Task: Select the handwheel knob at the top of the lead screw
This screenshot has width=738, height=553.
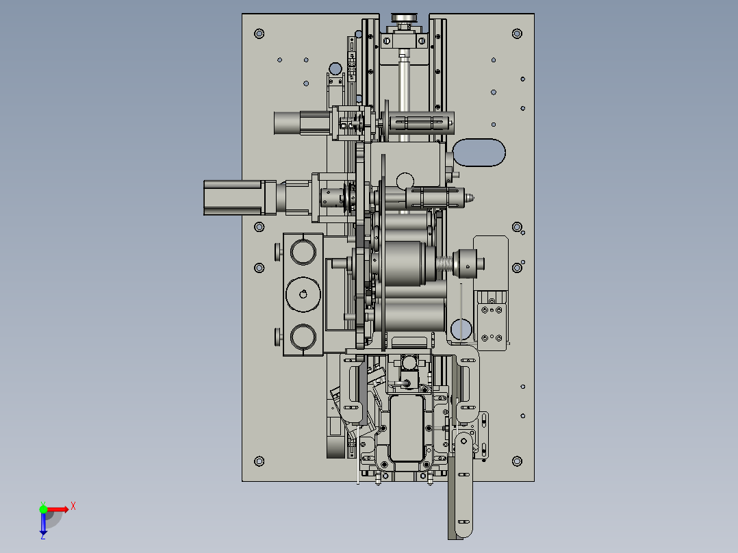Action: [x=405, y=18]
